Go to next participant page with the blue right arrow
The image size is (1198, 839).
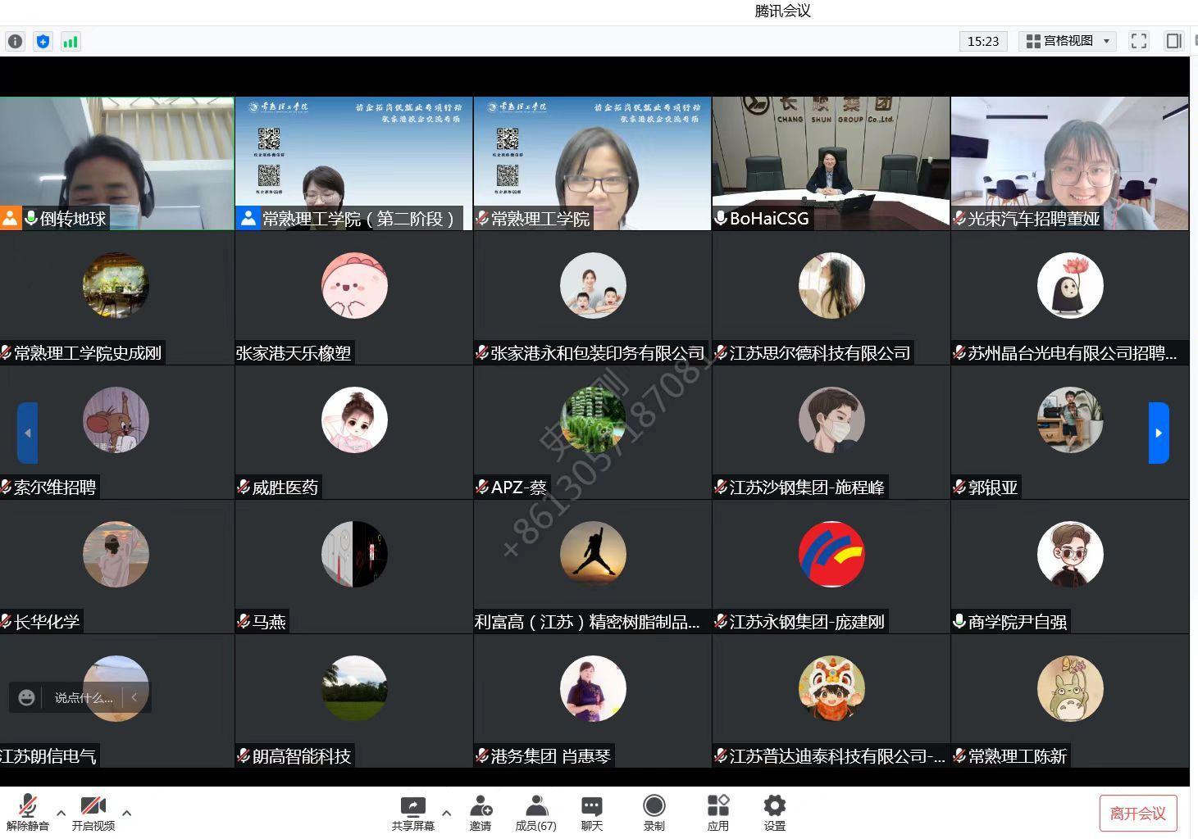pyautogui.click(x=1159, y=433)
